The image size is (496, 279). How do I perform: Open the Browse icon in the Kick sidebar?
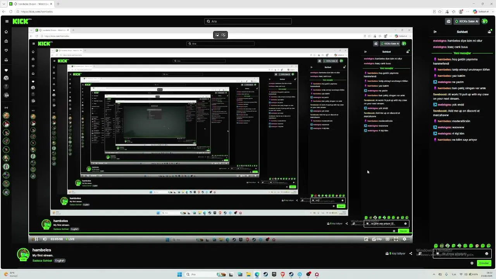pyautogui.click(x=6, y=41)
